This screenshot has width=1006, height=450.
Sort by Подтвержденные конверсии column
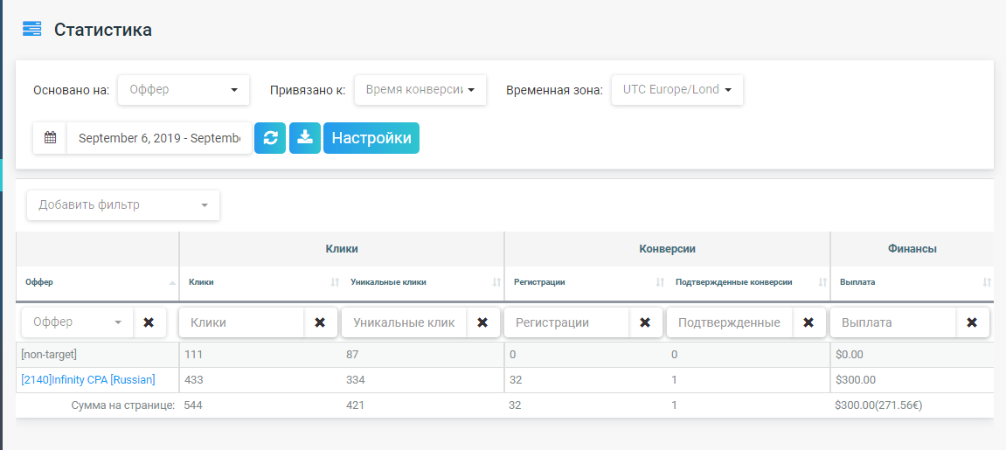(822, 282)
